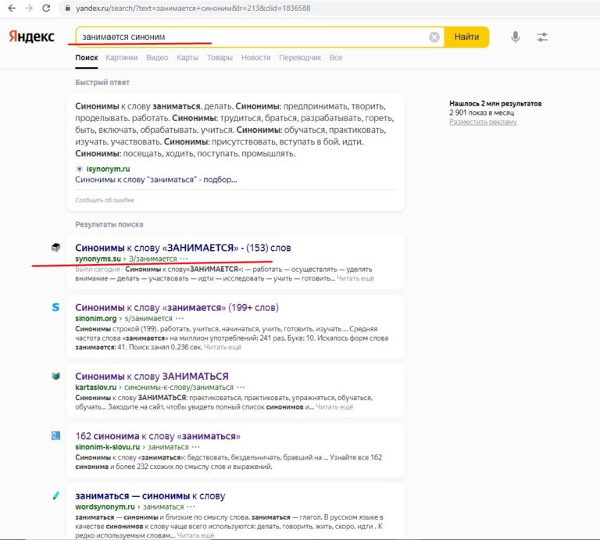Click Читать ещё in synonyms.su snippet
Image resolution: width=600 pixels, height=540 pixels.
[355, 279]
